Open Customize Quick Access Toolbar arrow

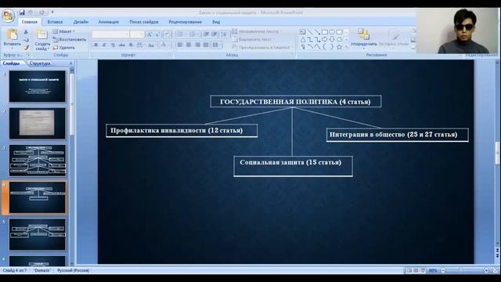[52, 13]
